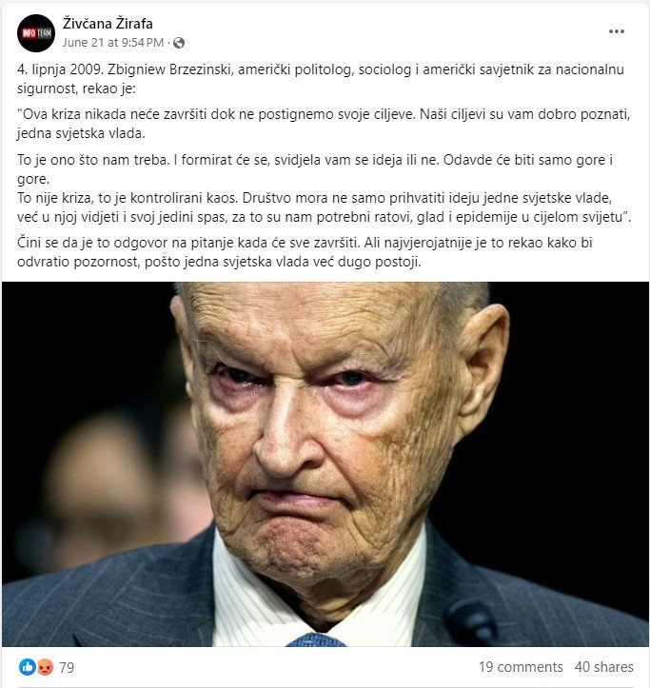This screenshot has width=650, height=688.
Task: Click the sentence 'To nije kriza, to je kontrolirani kaos'
Action: [x=128, y=198]
